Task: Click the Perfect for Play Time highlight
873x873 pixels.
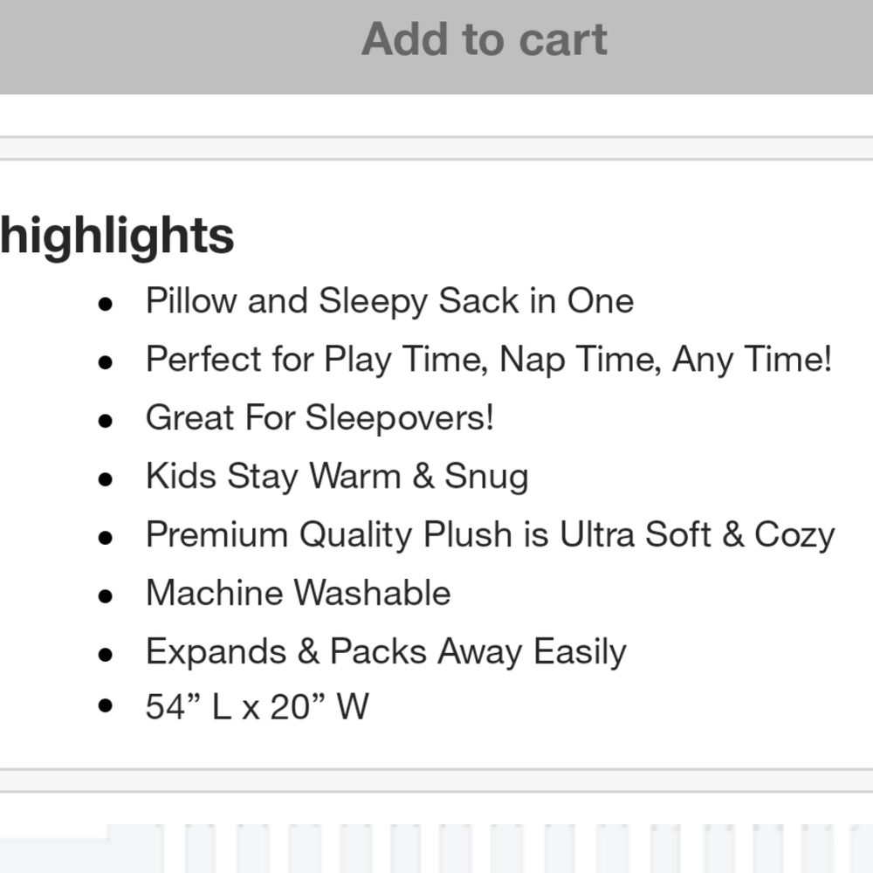Action: pos(489,360)
